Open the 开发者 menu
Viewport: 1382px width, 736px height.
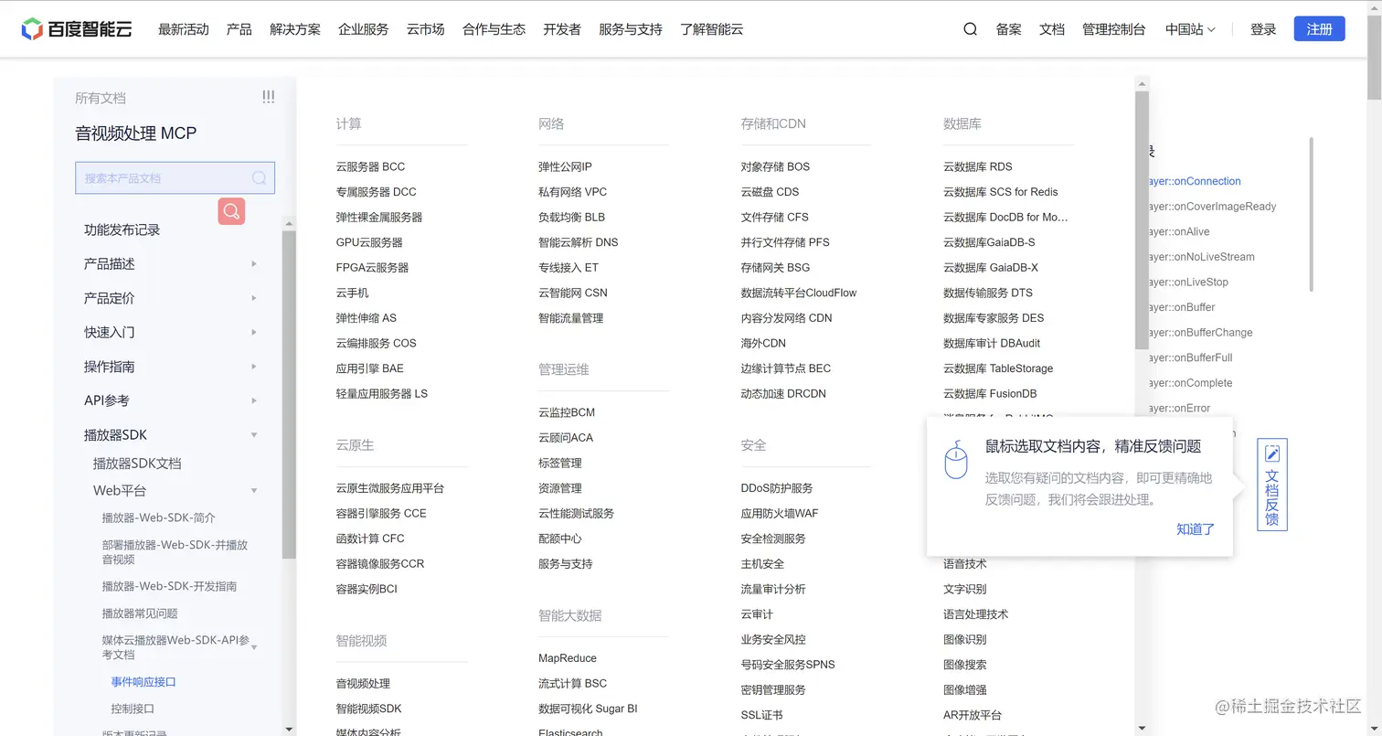[562, 29]
